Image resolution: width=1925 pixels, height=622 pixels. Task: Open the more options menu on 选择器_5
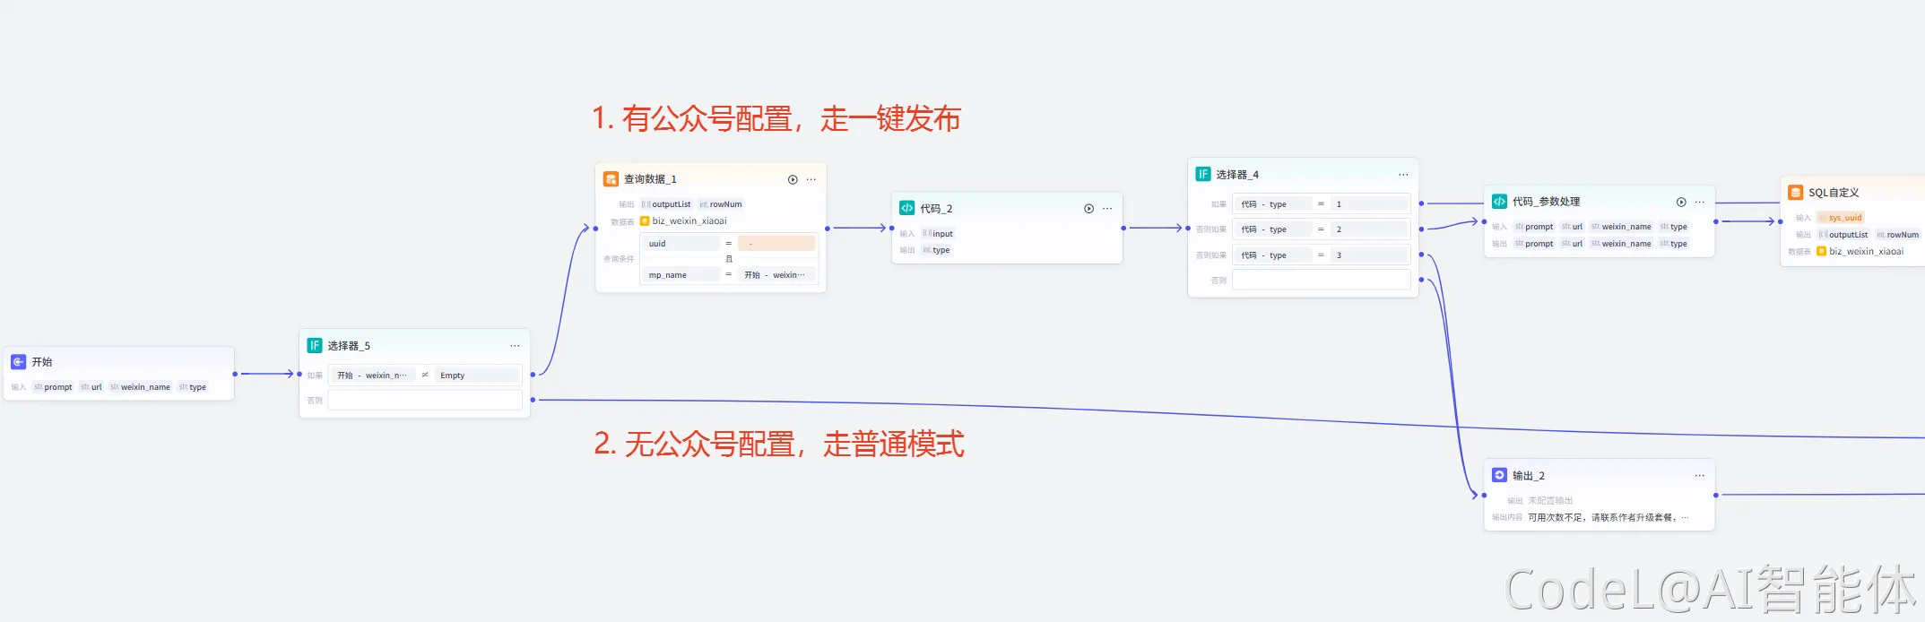click(515, 346)
